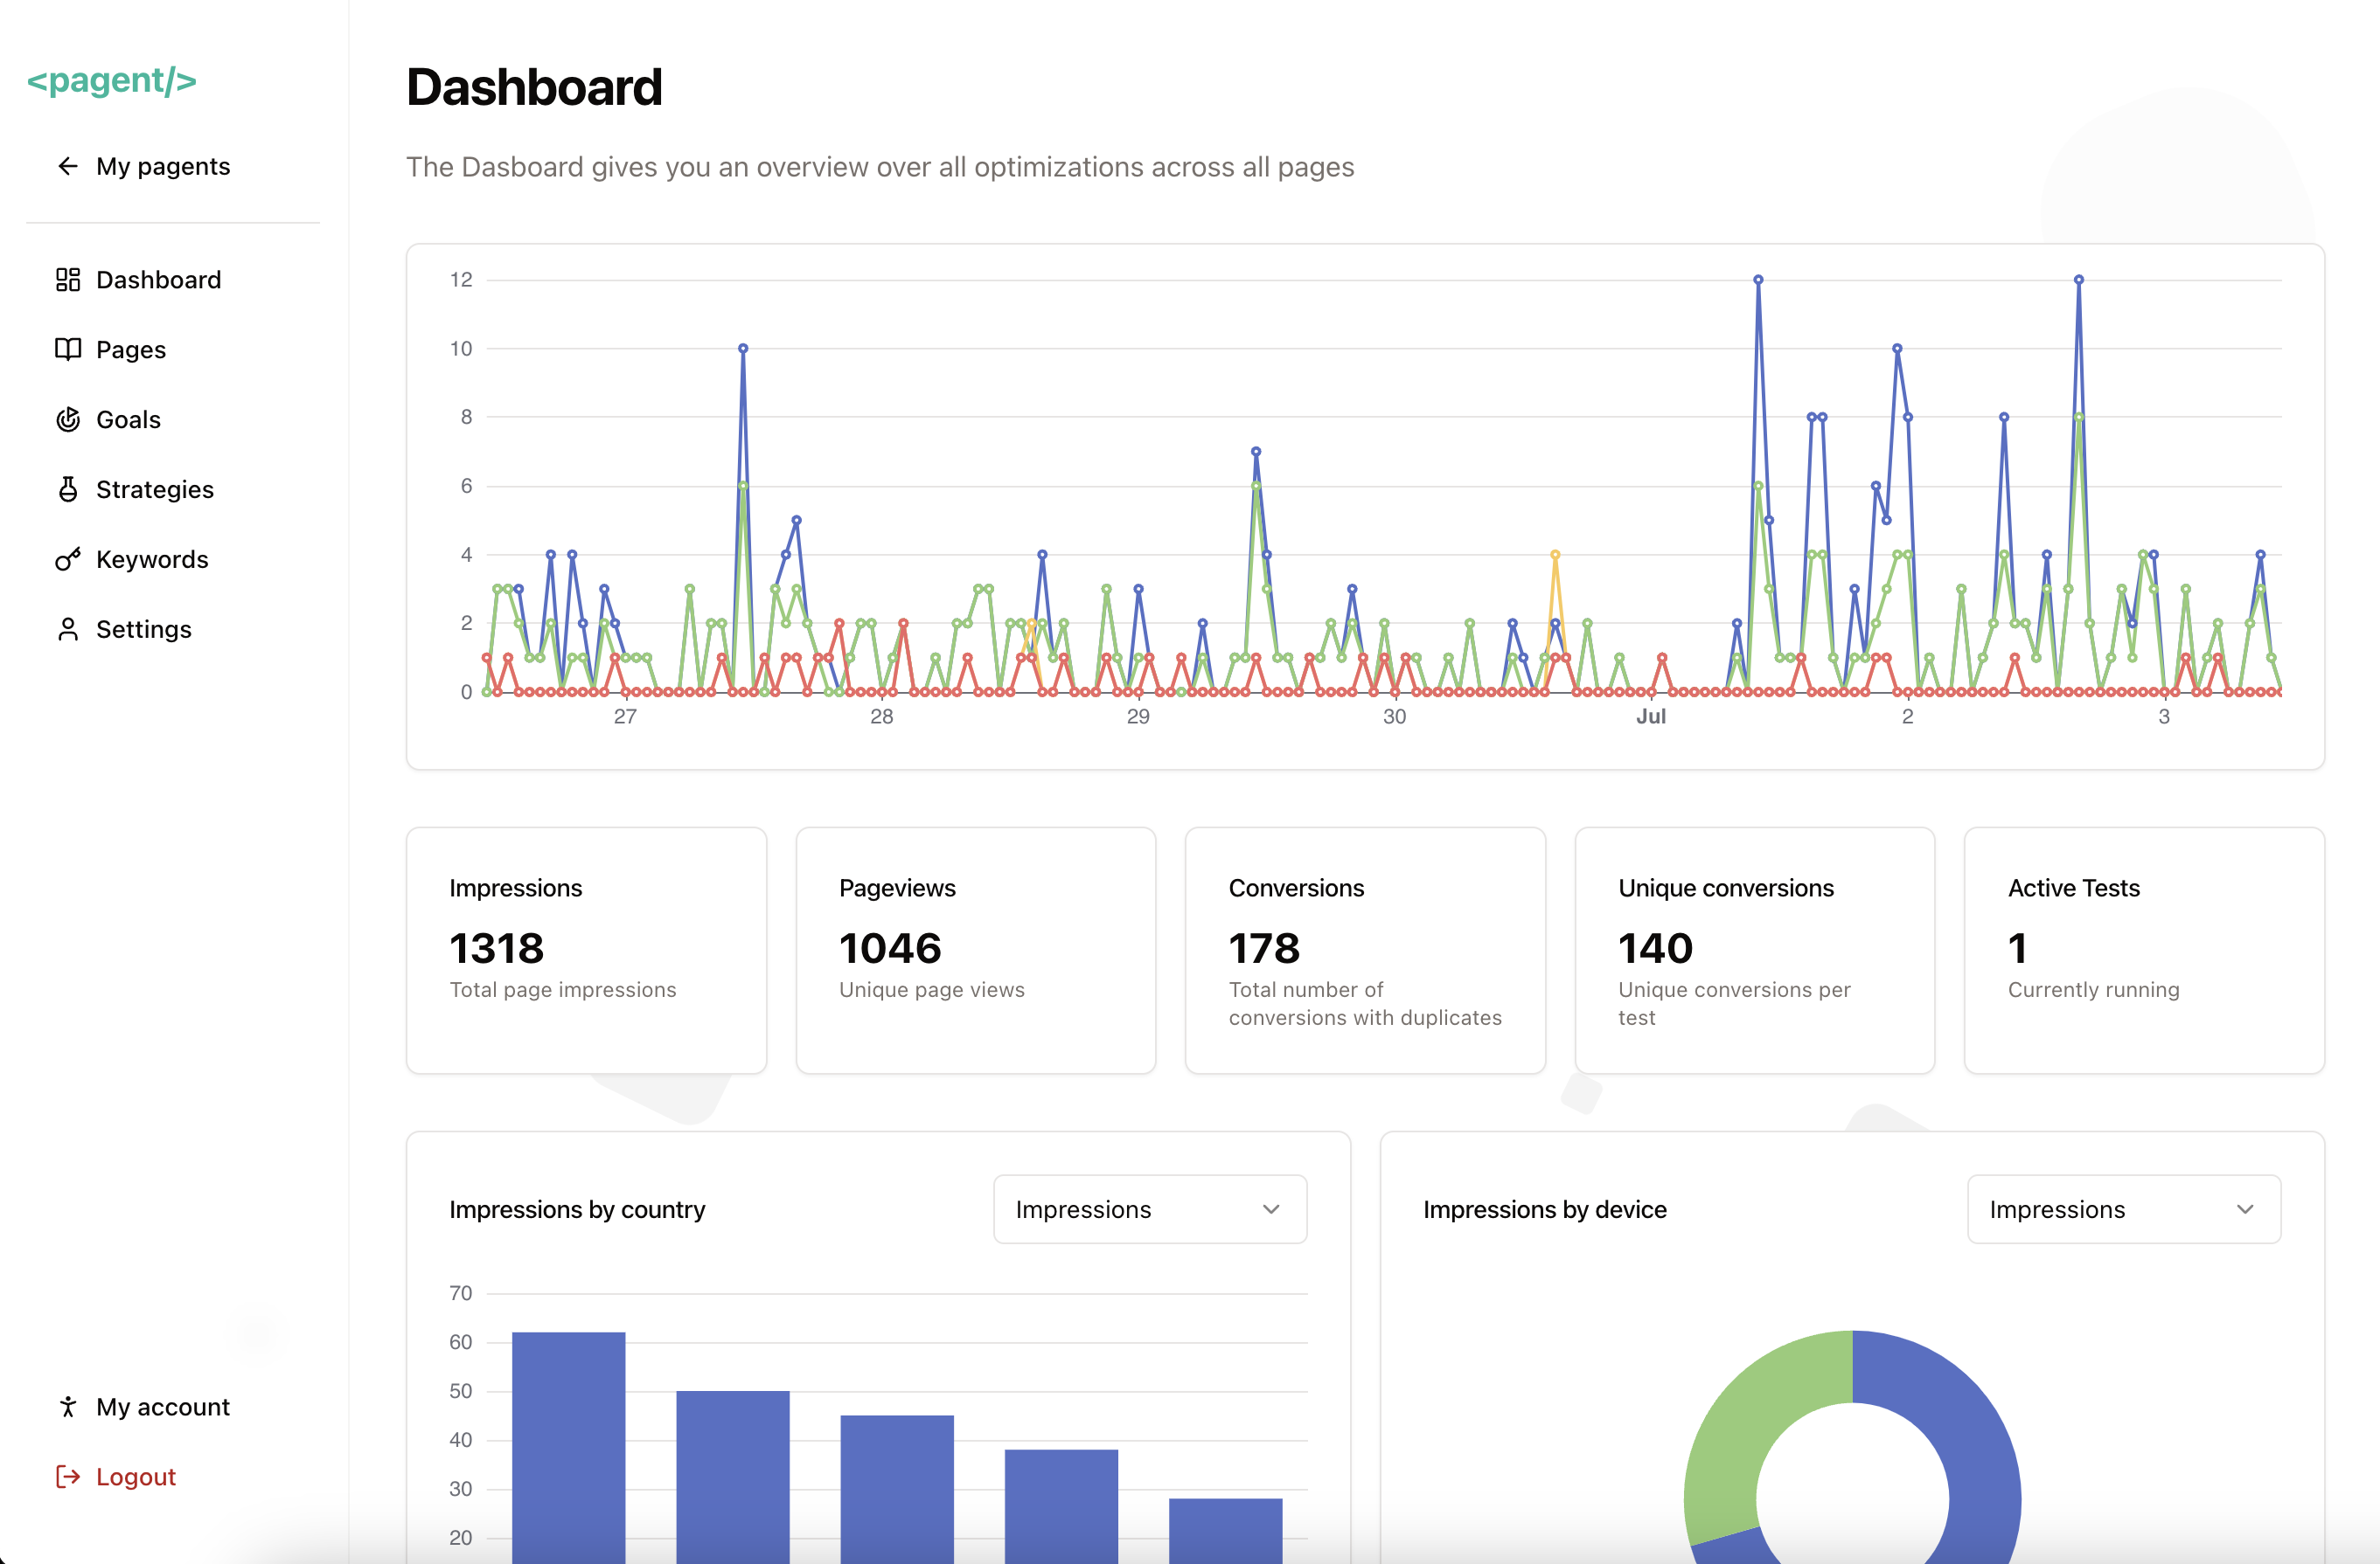Open the Settings section
Image resolution: width=2380 pixels, height=1564 pixels.
[x=172, y=630]
